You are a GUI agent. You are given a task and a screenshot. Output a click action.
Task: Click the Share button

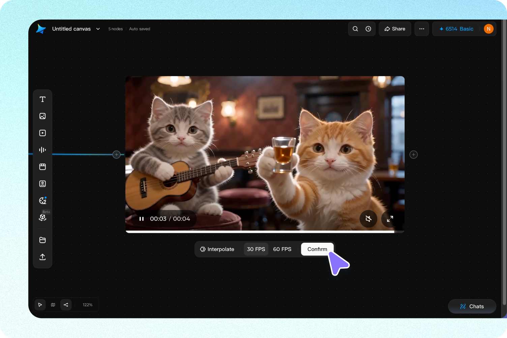click(x=395, y=29)
